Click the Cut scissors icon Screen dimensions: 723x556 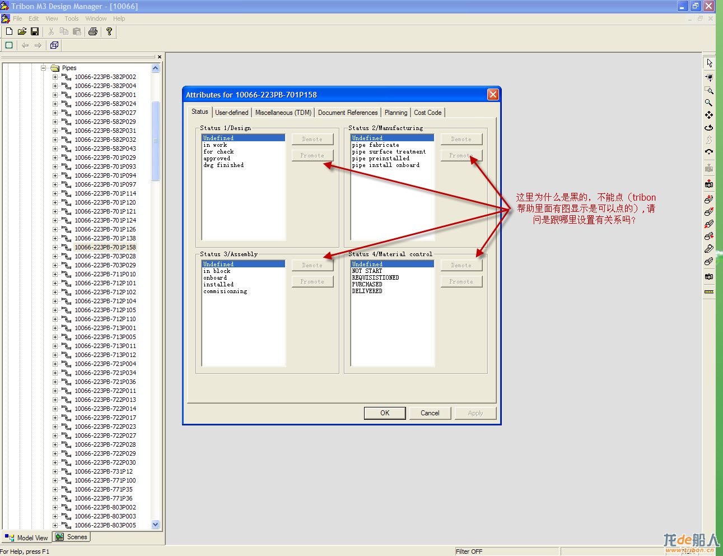(51, 31)
